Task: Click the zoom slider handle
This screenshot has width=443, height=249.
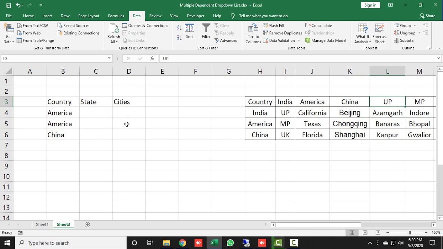Action: 410,233
